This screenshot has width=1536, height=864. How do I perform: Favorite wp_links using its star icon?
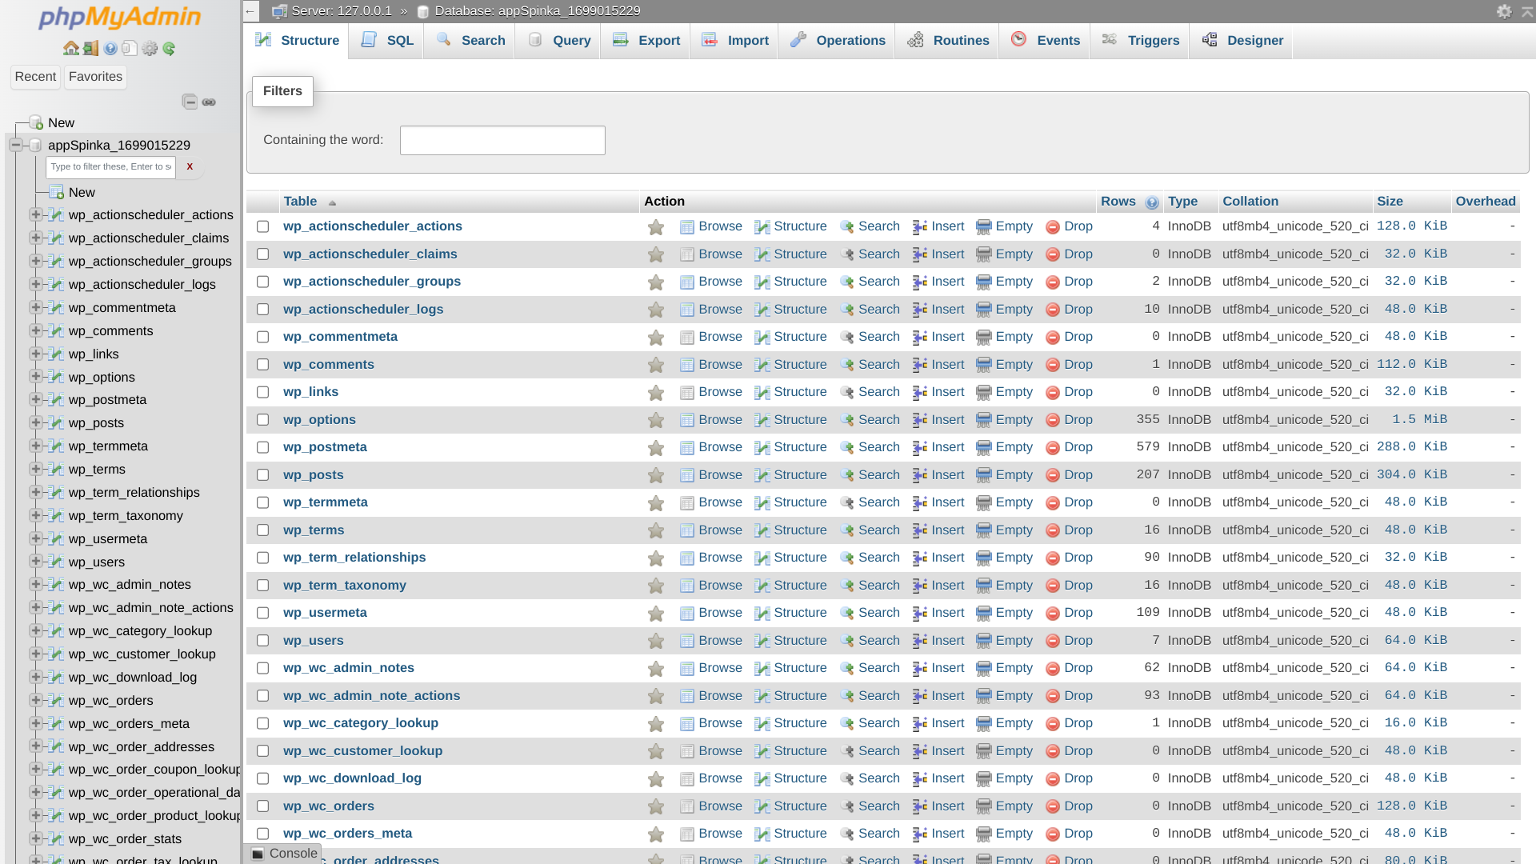pyautogui.click(x=655, y=392)
